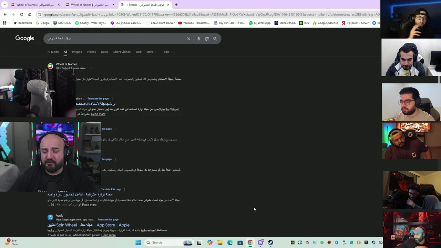441x248 pixels.
Task: Select the Google Search tab
Action: 145,5
